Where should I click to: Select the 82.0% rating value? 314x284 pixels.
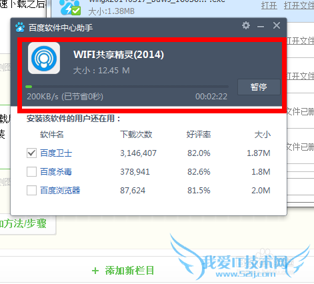(x=199, y=153)
